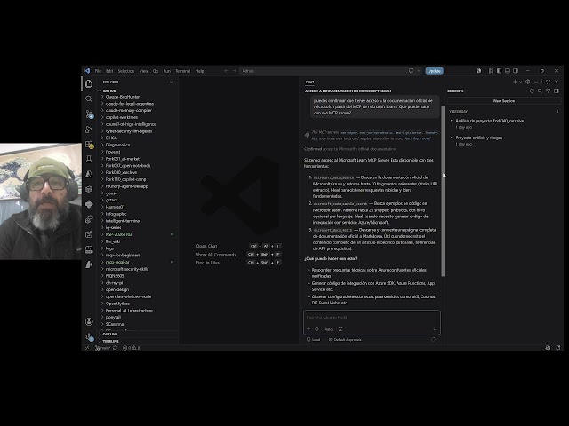The height and width of the screenshot is (426, 569).
Task: Select the CHAT panel tab
Action: pyautogui.click(x=309, y=83)
